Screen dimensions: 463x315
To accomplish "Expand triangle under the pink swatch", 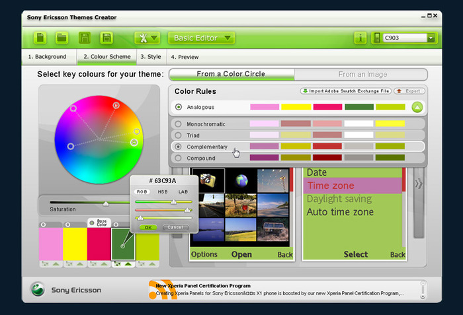I will (56, 264).
